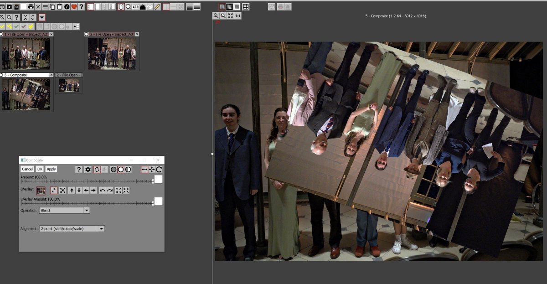Select the radio circle of the large 2 - File Open thumbnail
Viewport: 547px width, 284px height.
pos(87,34)
